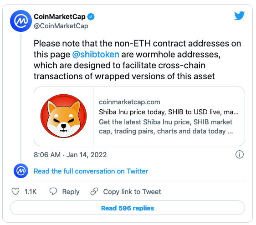
Task: Open the tweet info circle icon
Action: [240, 154]
